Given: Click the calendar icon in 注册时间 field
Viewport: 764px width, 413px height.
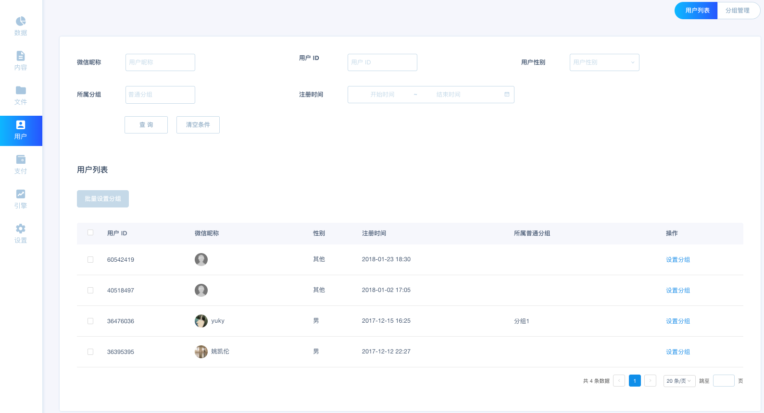Looking at the screenshot, I should 507,95.
